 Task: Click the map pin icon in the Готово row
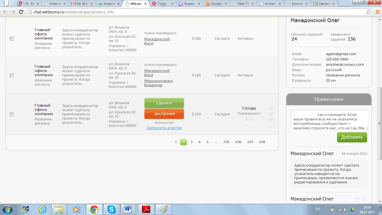(271, 114)
